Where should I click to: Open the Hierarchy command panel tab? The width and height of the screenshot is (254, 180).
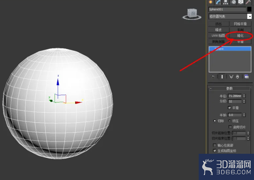(226, 2)
